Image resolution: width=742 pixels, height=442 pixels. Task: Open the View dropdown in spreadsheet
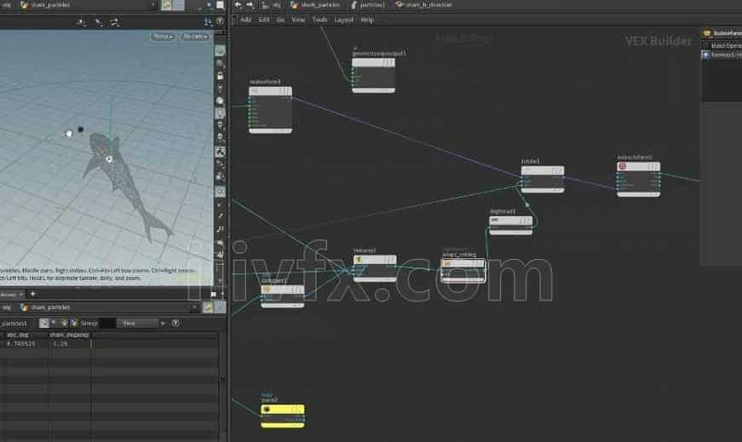pos(138,324)
